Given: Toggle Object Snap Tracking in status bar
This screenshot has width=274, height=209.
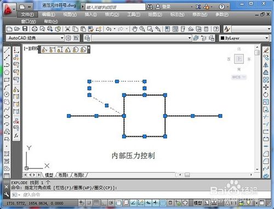Looking at the screenshot, I should tap(133, 202).
